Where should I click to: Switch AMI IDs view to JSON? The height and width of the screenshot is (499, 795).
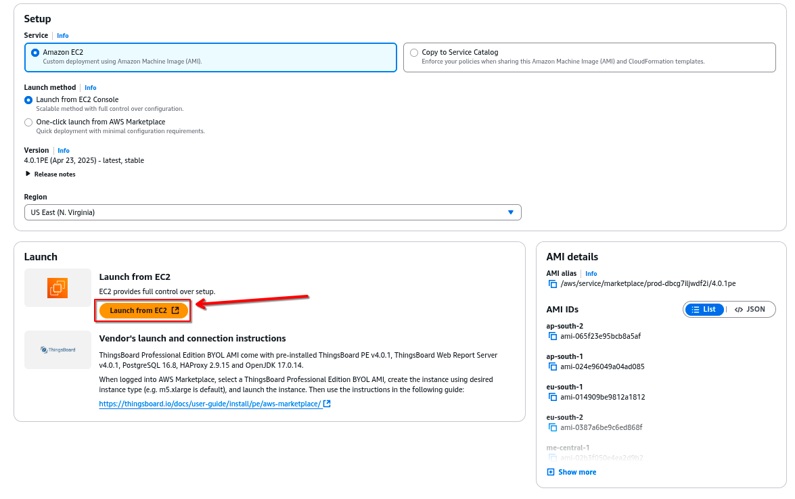pos(750,309)
